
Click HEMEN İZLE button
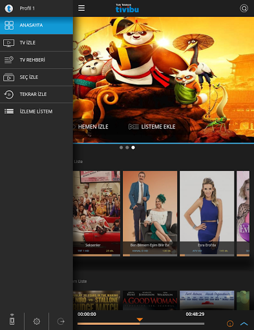pyautogui.click(x=90, y=127)
